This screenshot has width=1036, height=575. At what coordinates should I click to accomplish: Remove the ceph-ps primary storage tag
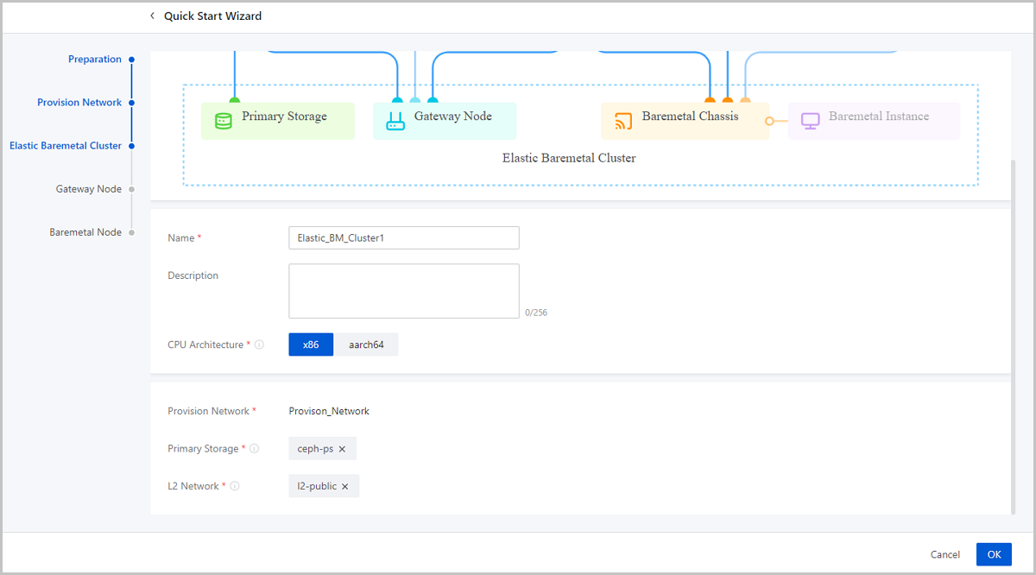[x=342, y=449]
